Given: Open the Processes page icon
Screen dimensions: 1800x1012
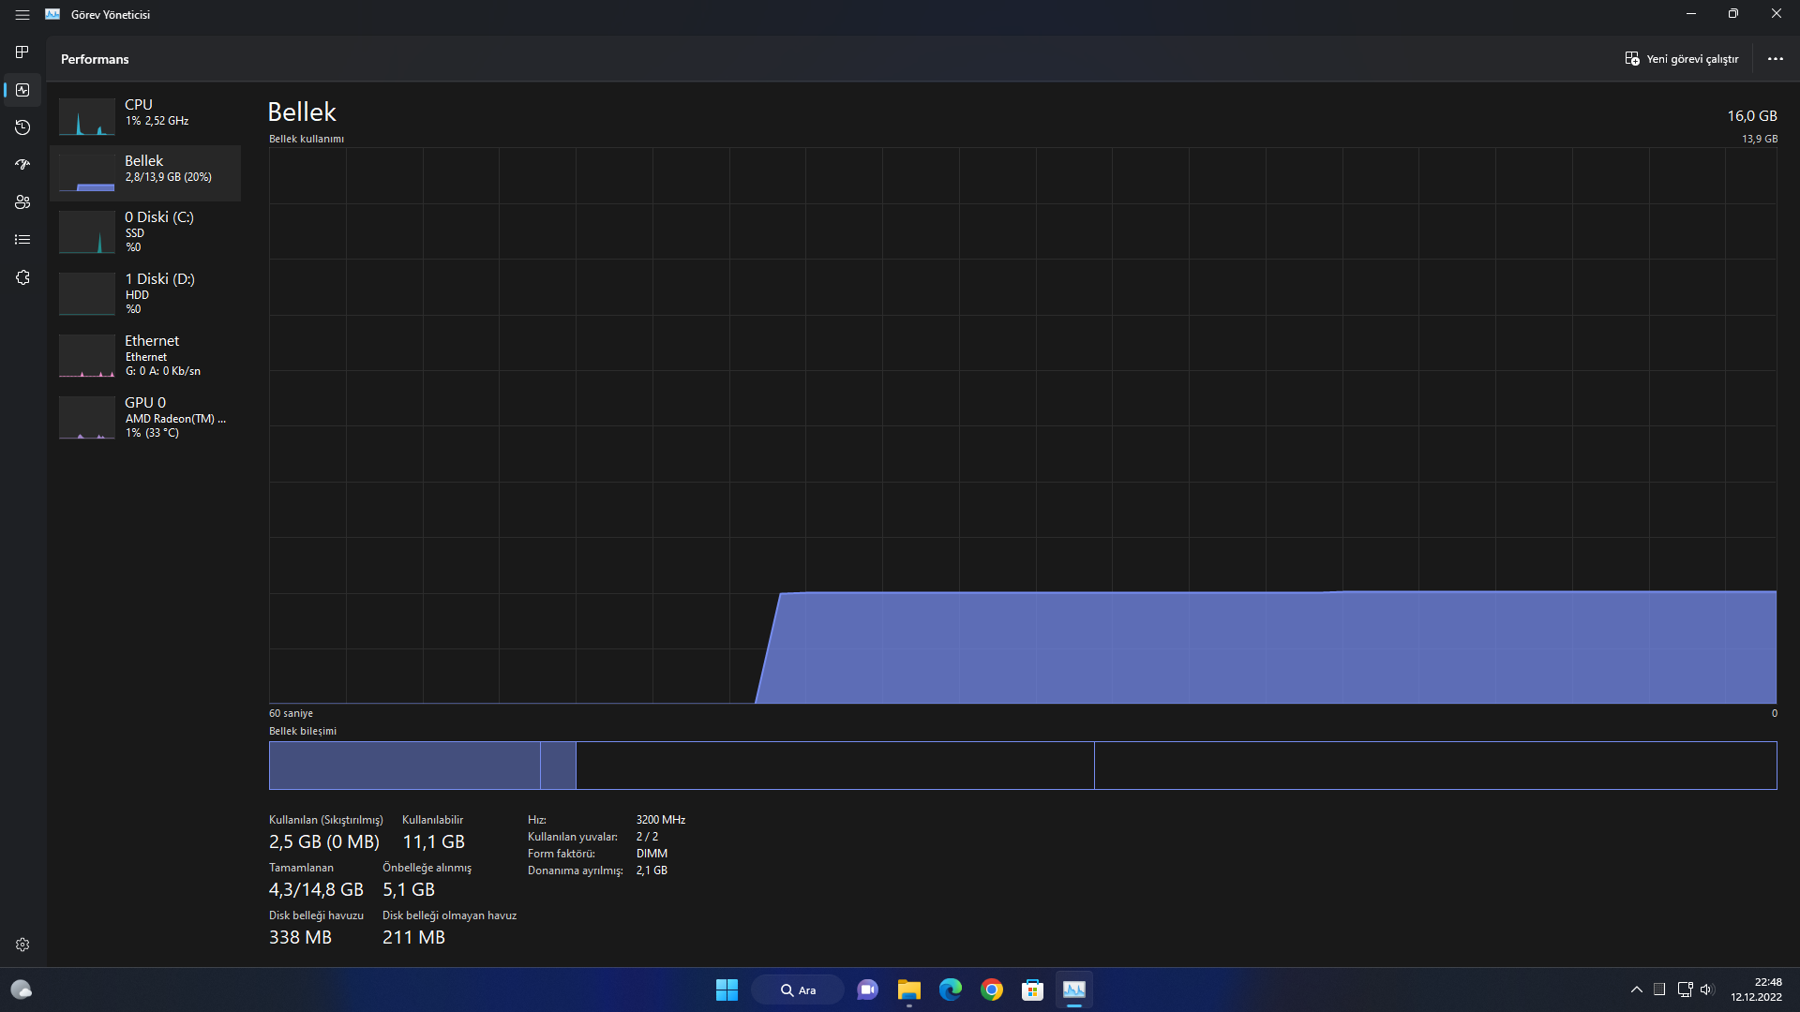Looking at the screenshot, I should tap(22, 52).
